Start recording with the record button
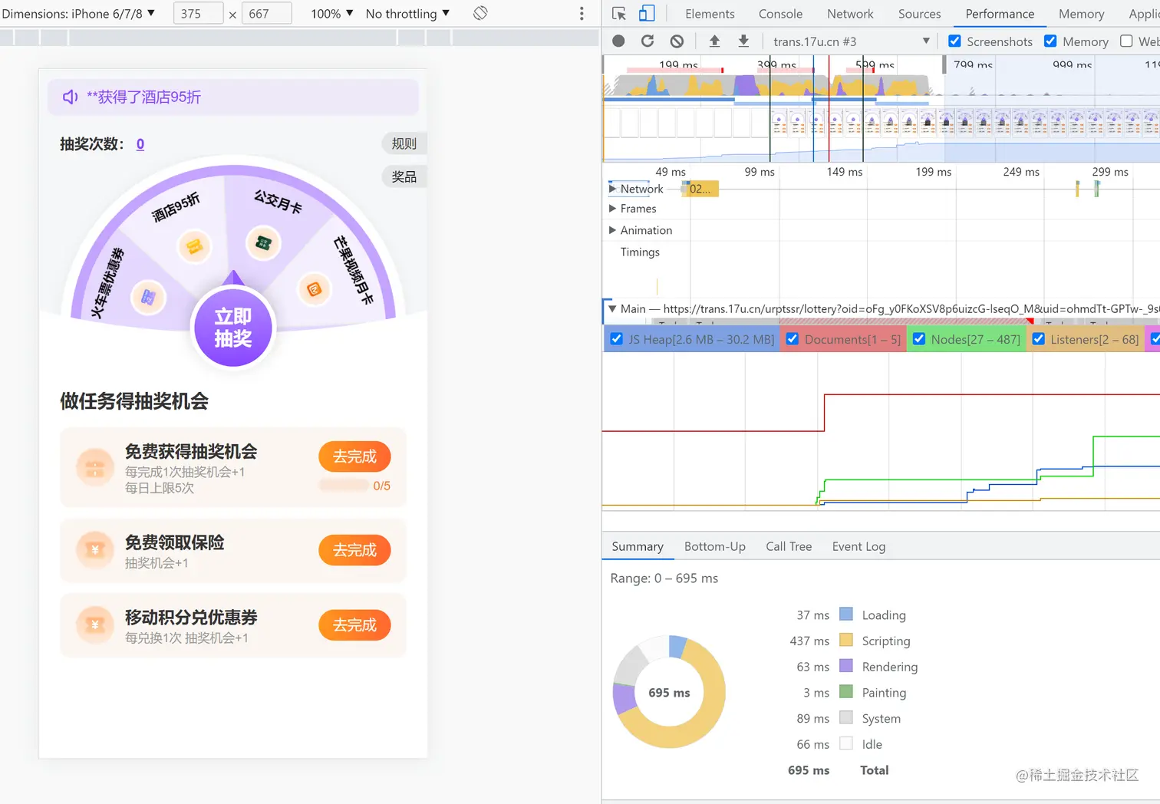This screenshot has height=804, width=1160. point(618,41)
